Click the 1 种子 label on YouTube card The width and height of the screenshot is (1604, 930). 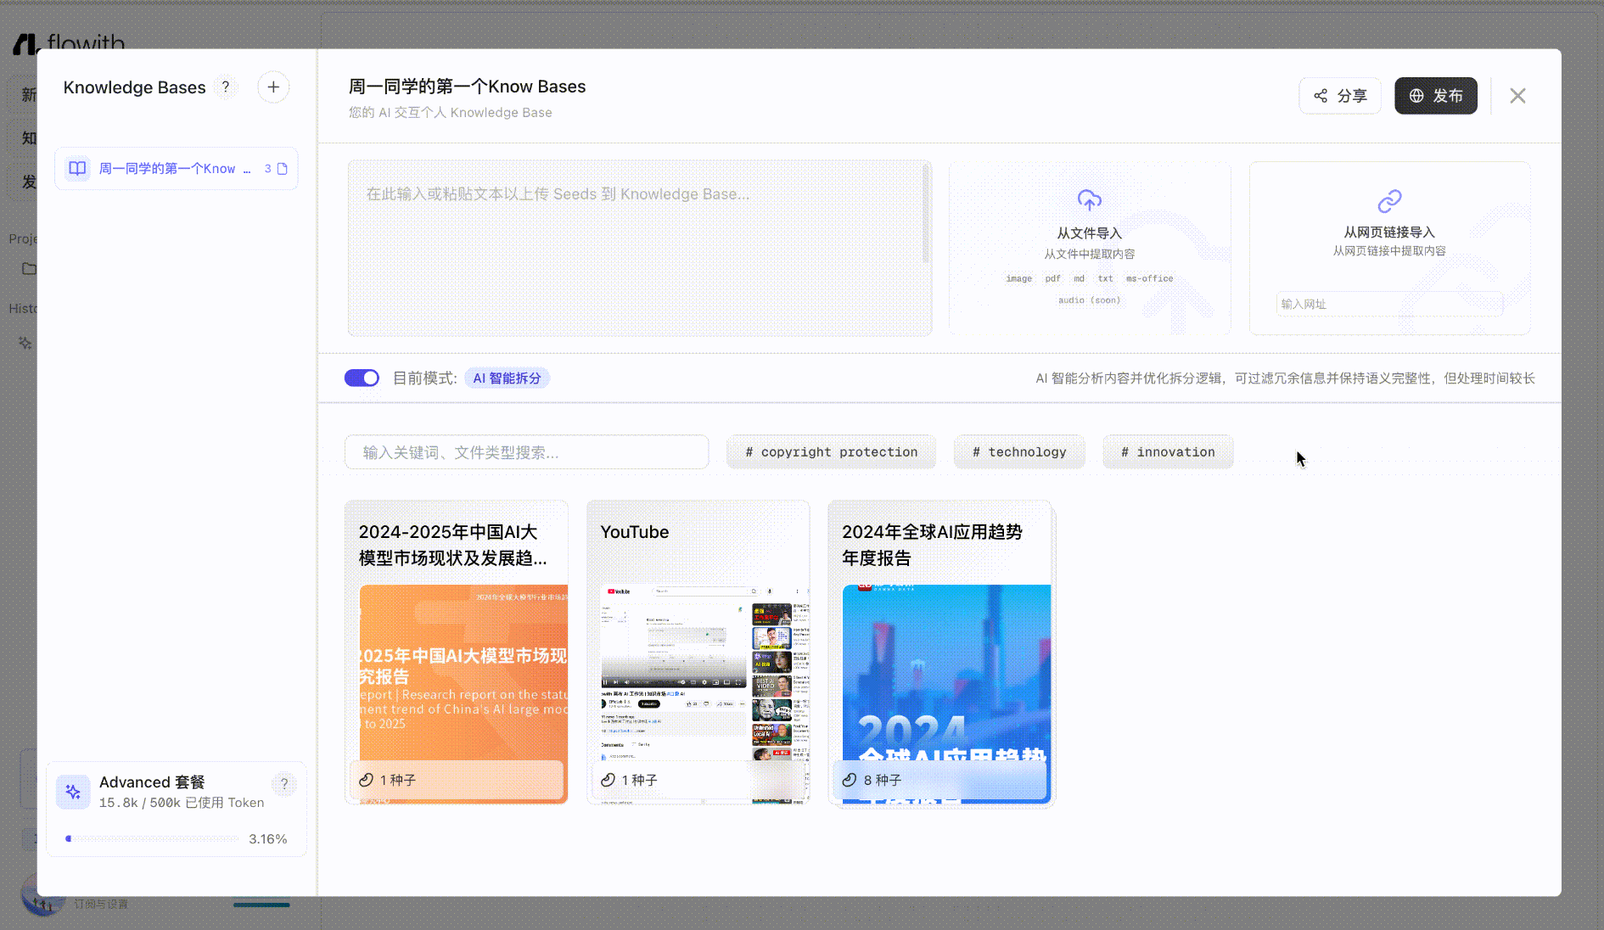coord(639,780)
